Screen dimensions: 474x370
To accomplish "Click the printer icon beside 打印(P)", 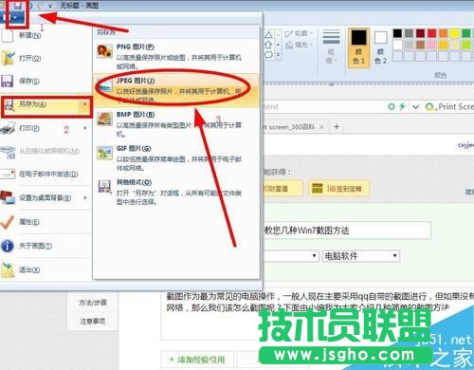I will coord(8,128).
